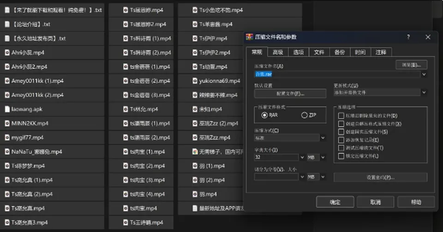Select the ZIP archive format radio button
Screen dimensions: 443x232
[x=304, y=115]
